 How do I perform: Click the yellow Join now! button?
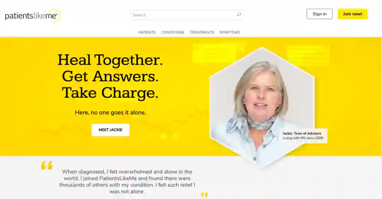tap(353, 14)
